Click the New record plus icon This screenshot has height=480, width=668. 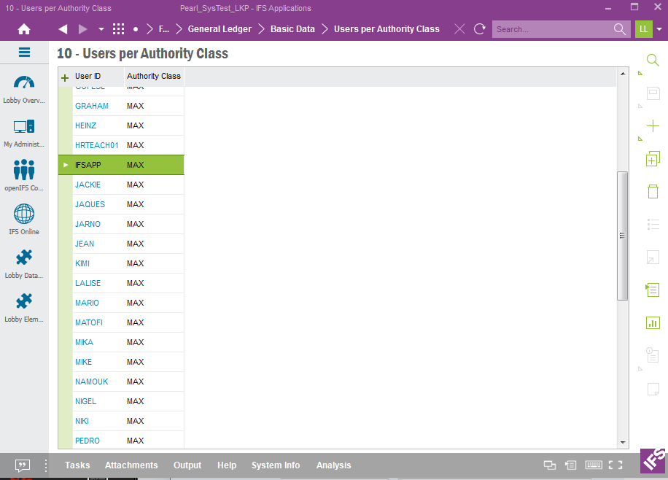click(653, 125)
